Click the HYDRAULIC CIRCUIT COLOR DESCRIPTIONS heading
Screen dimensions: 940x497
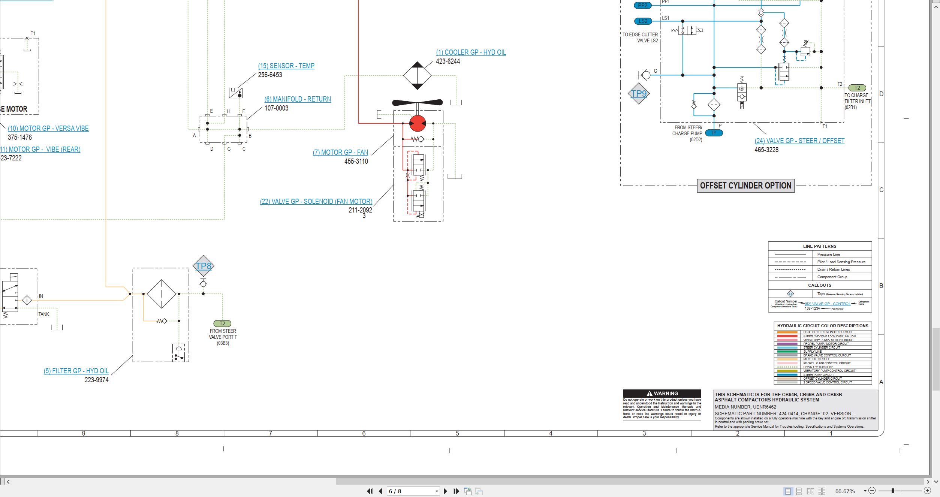click(823, 326)
